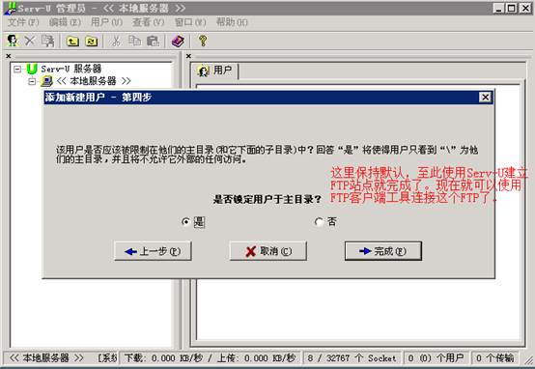
Task: Maximize the Serv-U main window
Action: click(x=511, y=8)
